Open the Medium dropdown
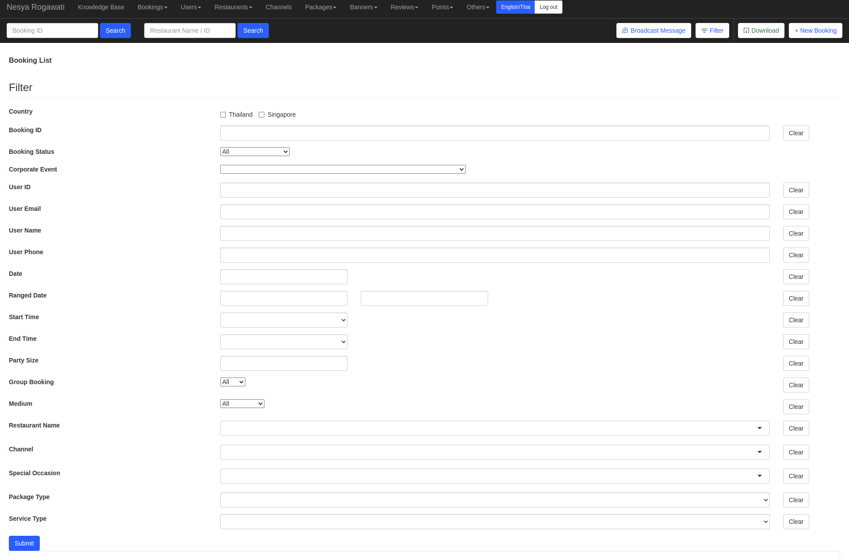The height and width of the screenshot is (557, 849). 242,404
